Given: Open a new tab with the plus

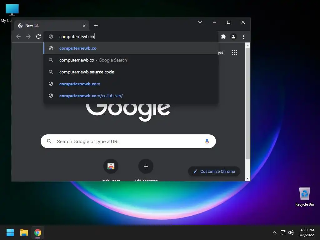Looking at the screenshot, I should point(96,26).
